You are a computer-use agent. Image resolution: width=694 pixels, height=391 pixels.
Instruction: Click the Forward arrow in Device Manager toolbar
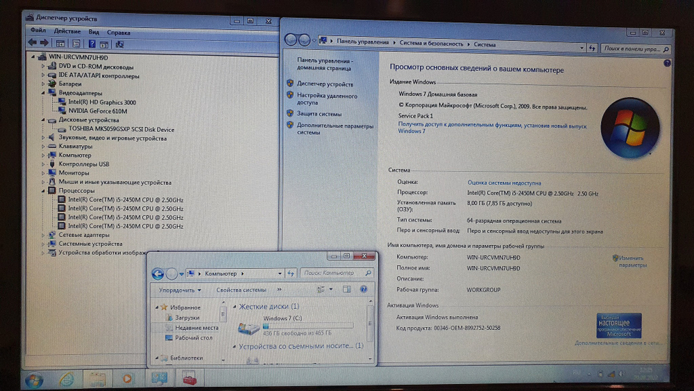pyautogui.click(x=44, y=43)
